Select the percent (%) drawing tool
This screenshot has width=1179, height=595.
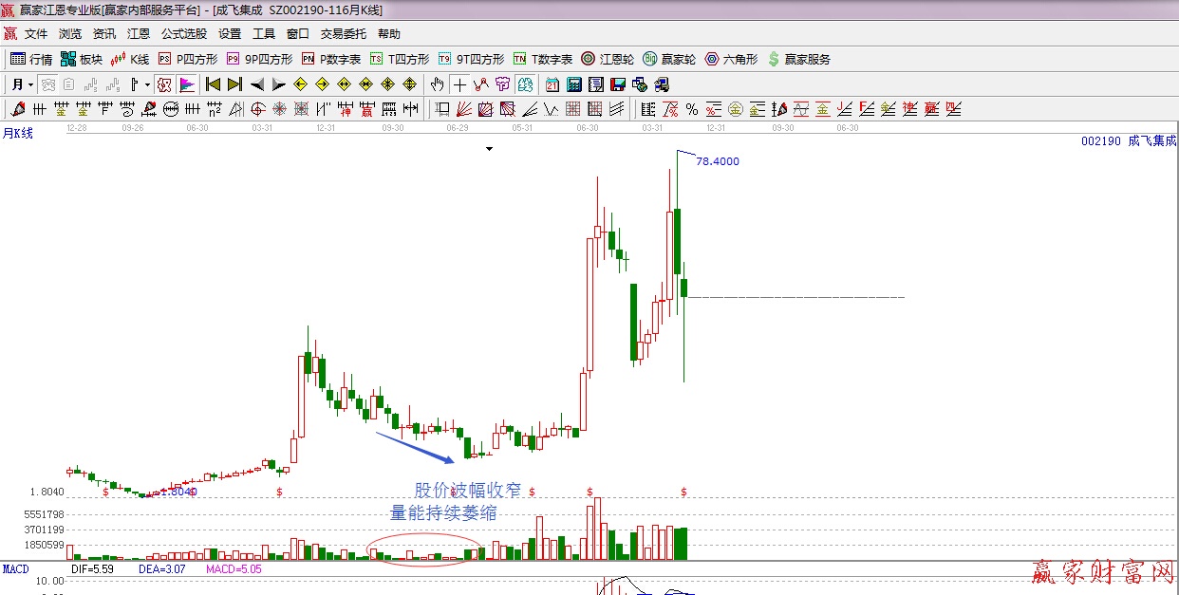691,109
